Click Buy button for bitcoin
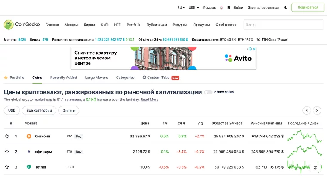327x178 pixels. pyautogui.click(x=79, y=137)
